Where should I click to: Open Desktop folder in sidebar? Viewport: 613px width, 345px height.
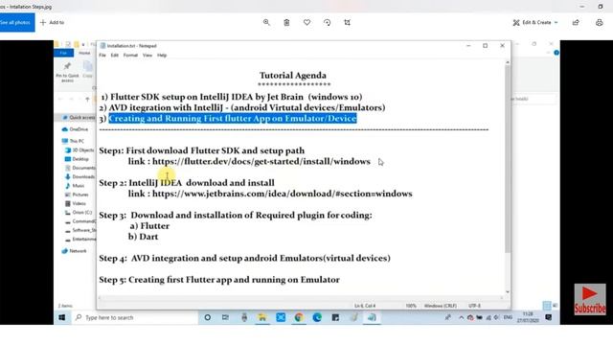[77, 159]
